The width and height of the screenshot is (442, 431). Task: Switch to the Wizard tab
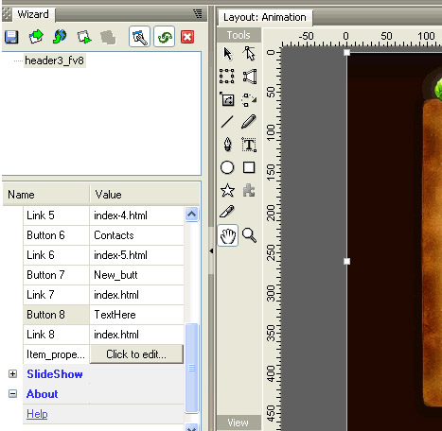[33, 14]
